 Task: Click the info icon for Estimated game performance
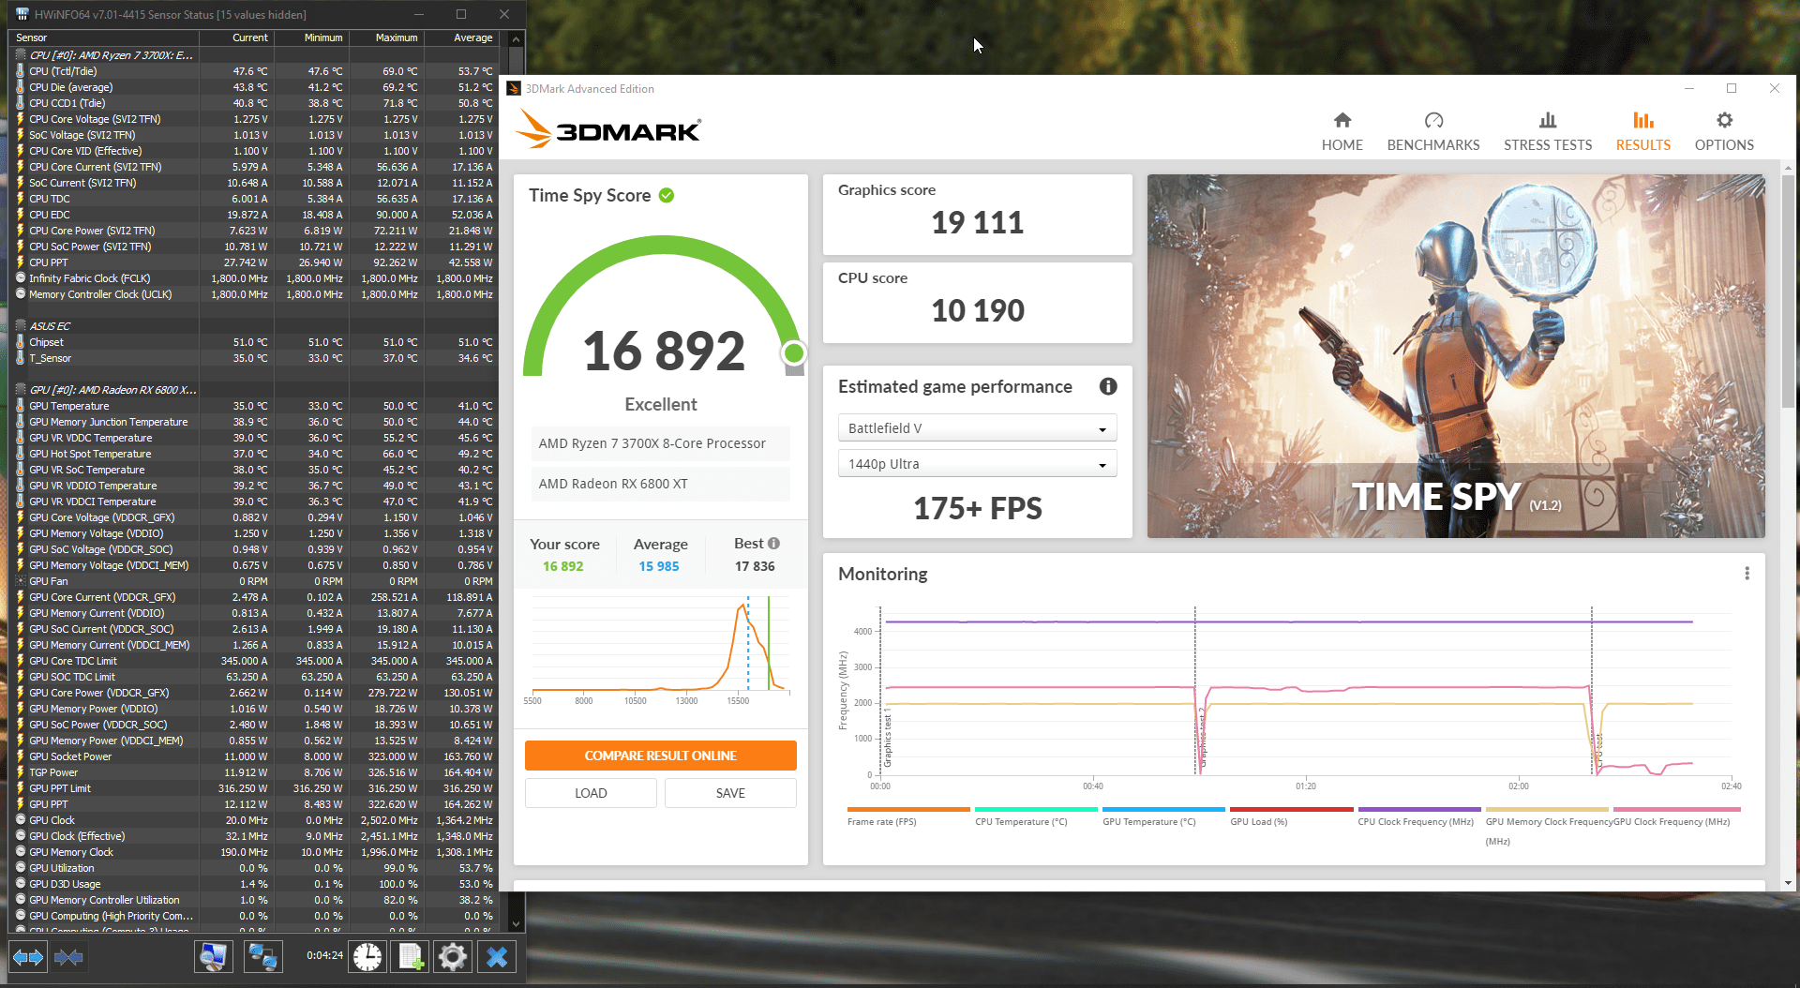pyautogui.click(x=1108, y=386)
